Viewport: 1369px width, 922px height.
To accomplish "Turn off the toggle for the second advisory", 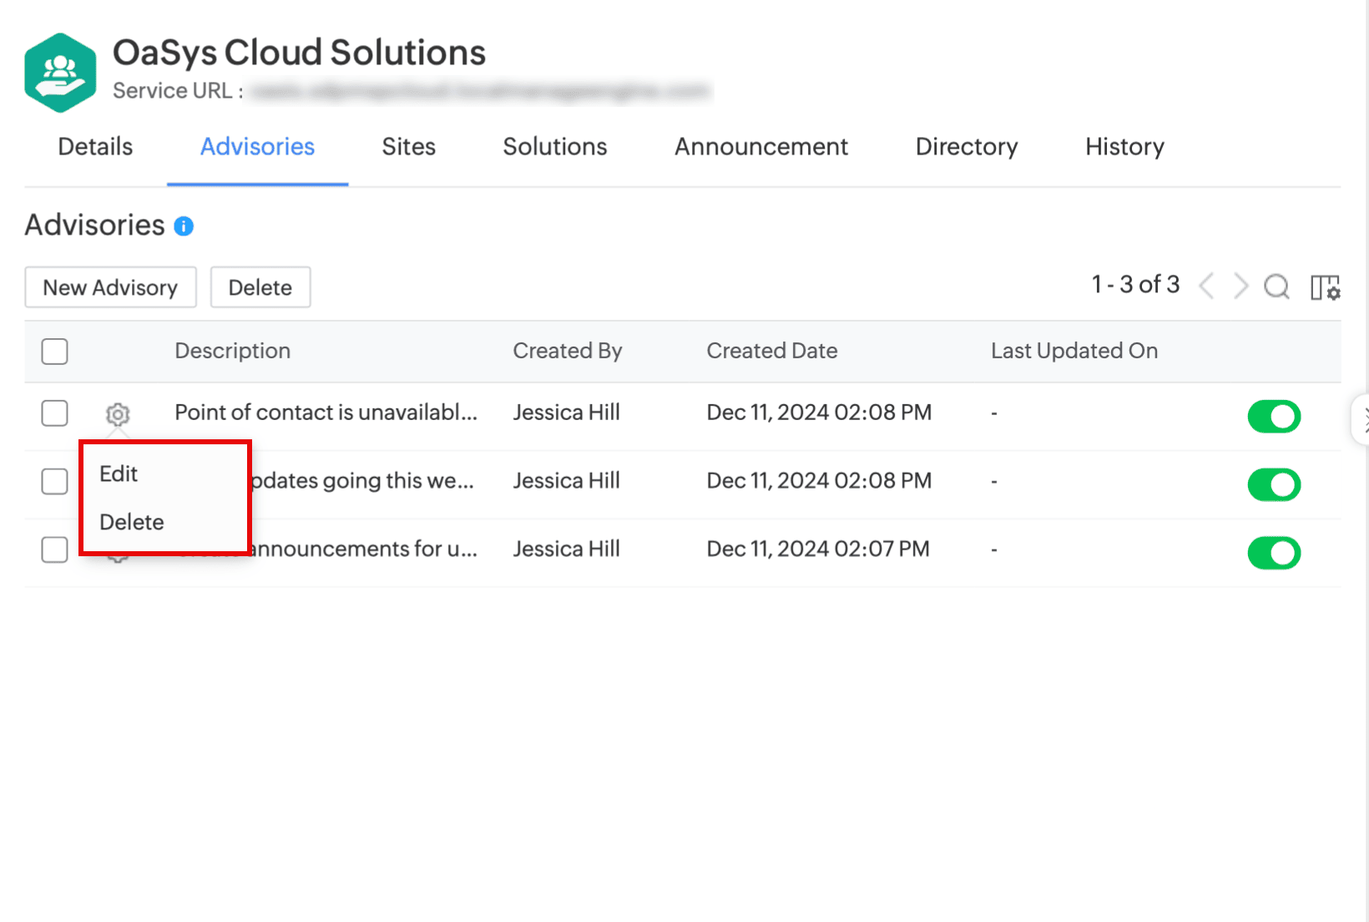I will tap(1273, 484).
